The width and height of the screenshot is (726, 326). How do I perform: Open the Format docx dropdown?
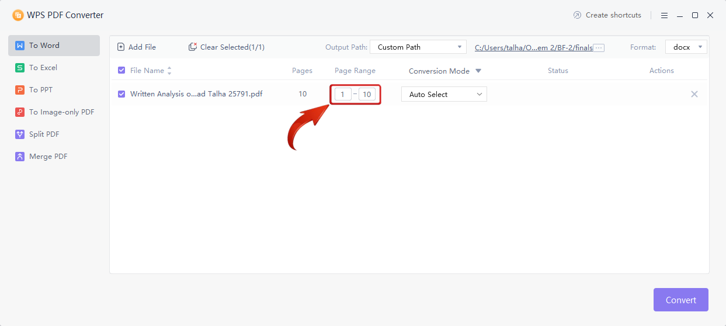(686, 47)
